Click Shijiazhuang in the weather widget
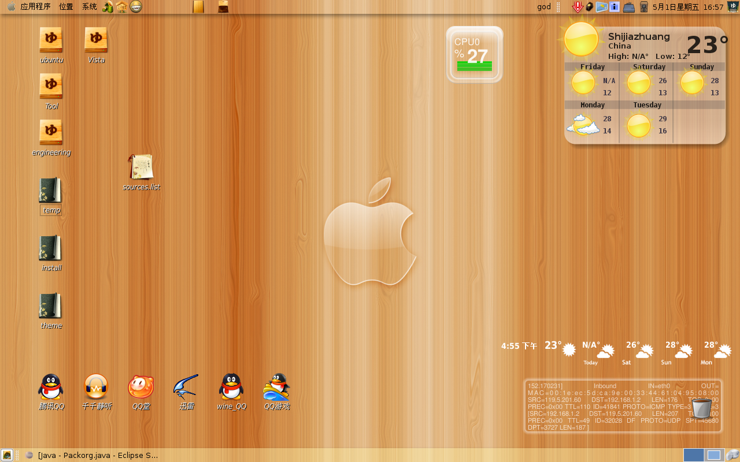740x462 pixels. point(639,36)
